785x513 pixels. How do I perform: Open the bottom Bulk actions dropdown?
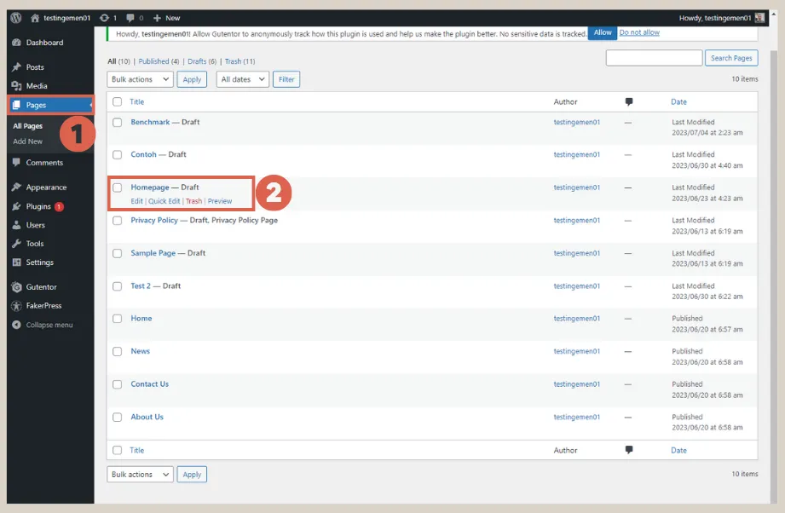pyautogui.click(x=139, y=474)
